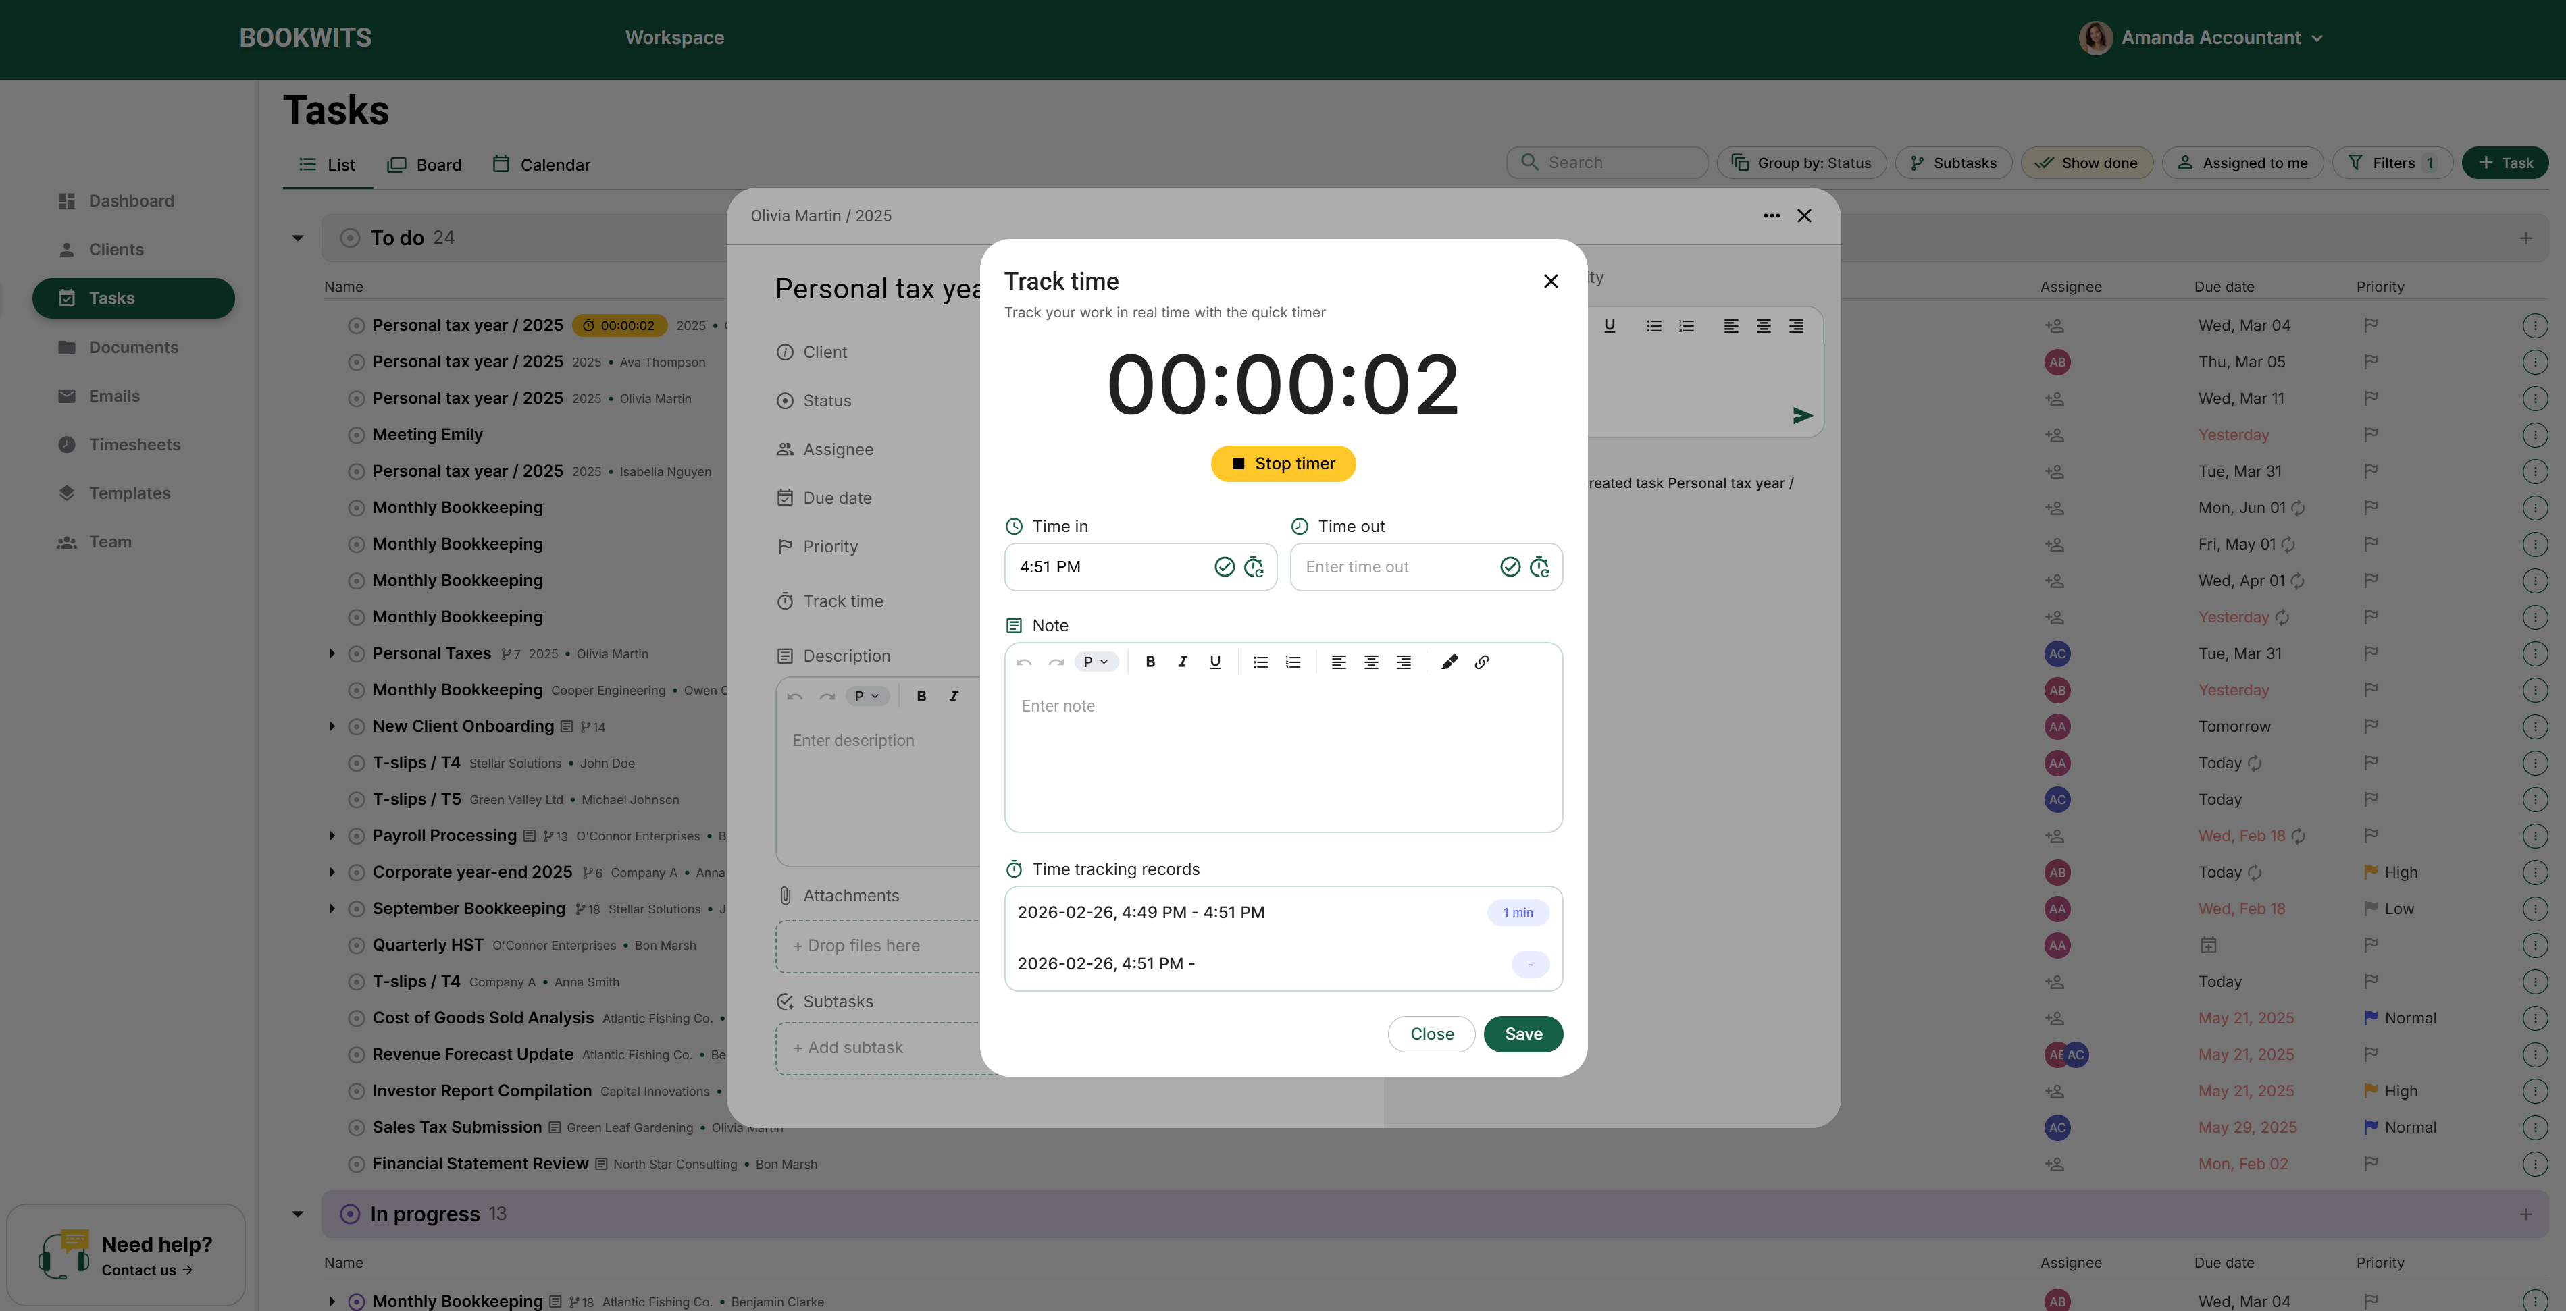2566x1311 pixels.
Task: Center align text in Note editor
Action: click(1370, 662)
